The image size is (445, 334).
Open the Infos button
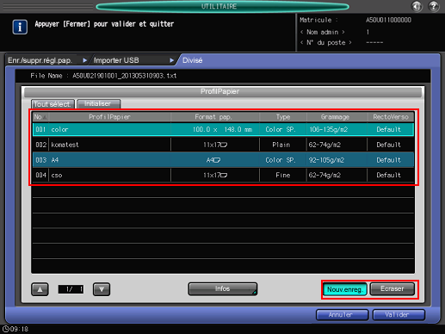223,288
